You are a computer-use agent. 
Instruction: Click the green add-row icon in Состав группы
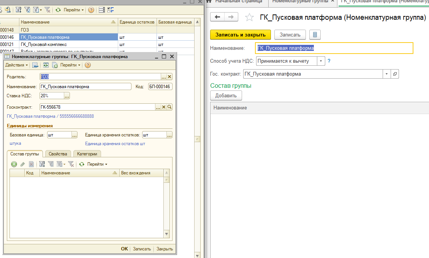tap(14, 164)
